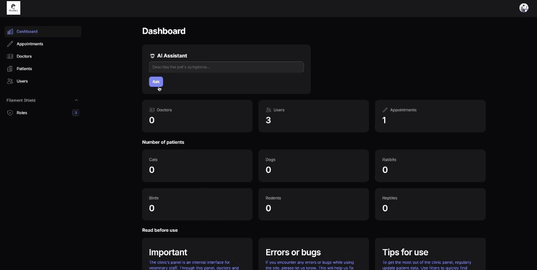The height and width of the screenshot is (270, 537).
Task: Open Dashboard in the sidebar
Action: (x=43, y=32)
